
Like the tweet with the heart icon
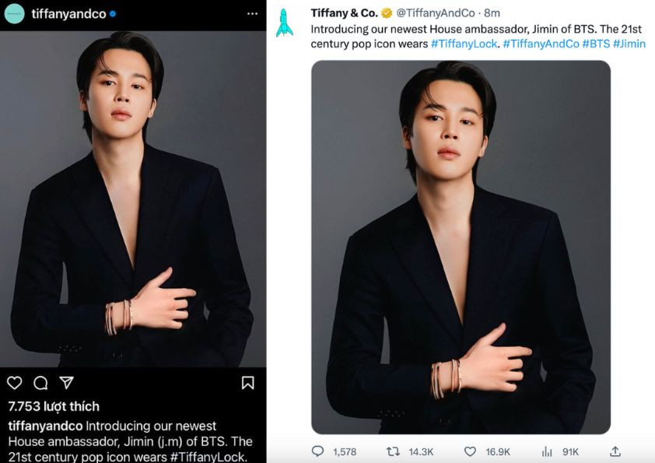[469, 451]
